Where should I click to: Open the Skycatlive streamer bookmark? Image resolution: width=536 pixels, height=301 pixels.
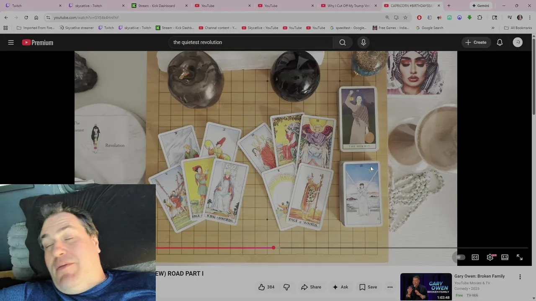77,28
